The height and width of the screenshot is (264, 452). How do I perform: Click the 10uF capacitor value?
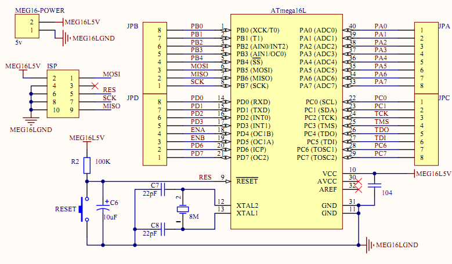point(110,217)
